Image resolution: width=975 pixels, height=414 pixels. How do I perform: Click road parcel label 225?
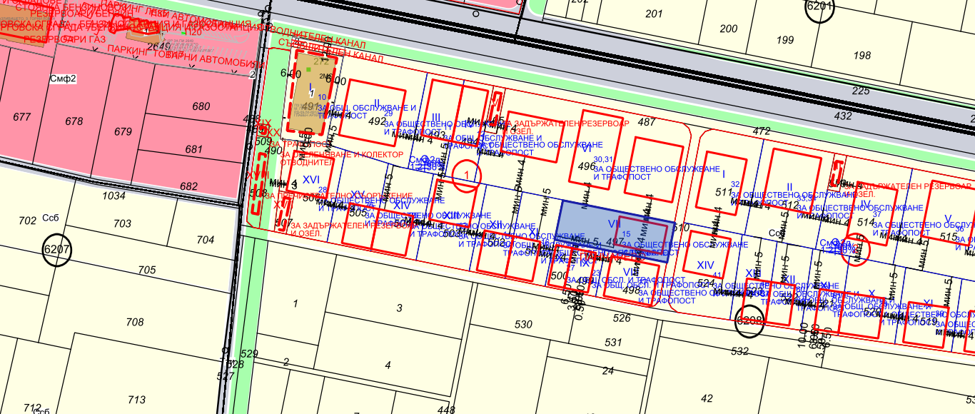click(x=862, y=91)
